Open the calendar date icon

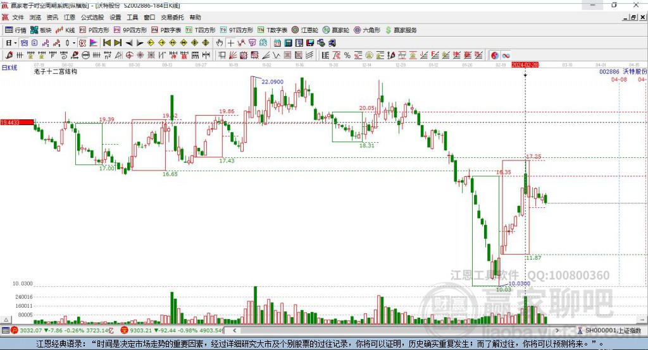click(277, 43)
